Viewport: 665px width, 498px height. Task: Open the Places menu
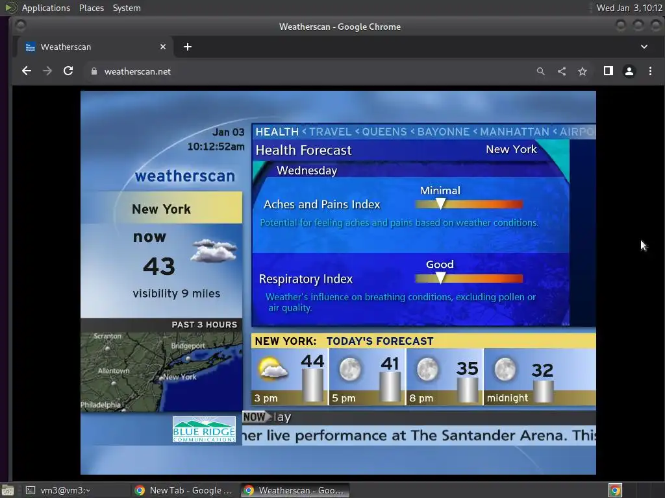pyautogui.click(x=92, y=8)
